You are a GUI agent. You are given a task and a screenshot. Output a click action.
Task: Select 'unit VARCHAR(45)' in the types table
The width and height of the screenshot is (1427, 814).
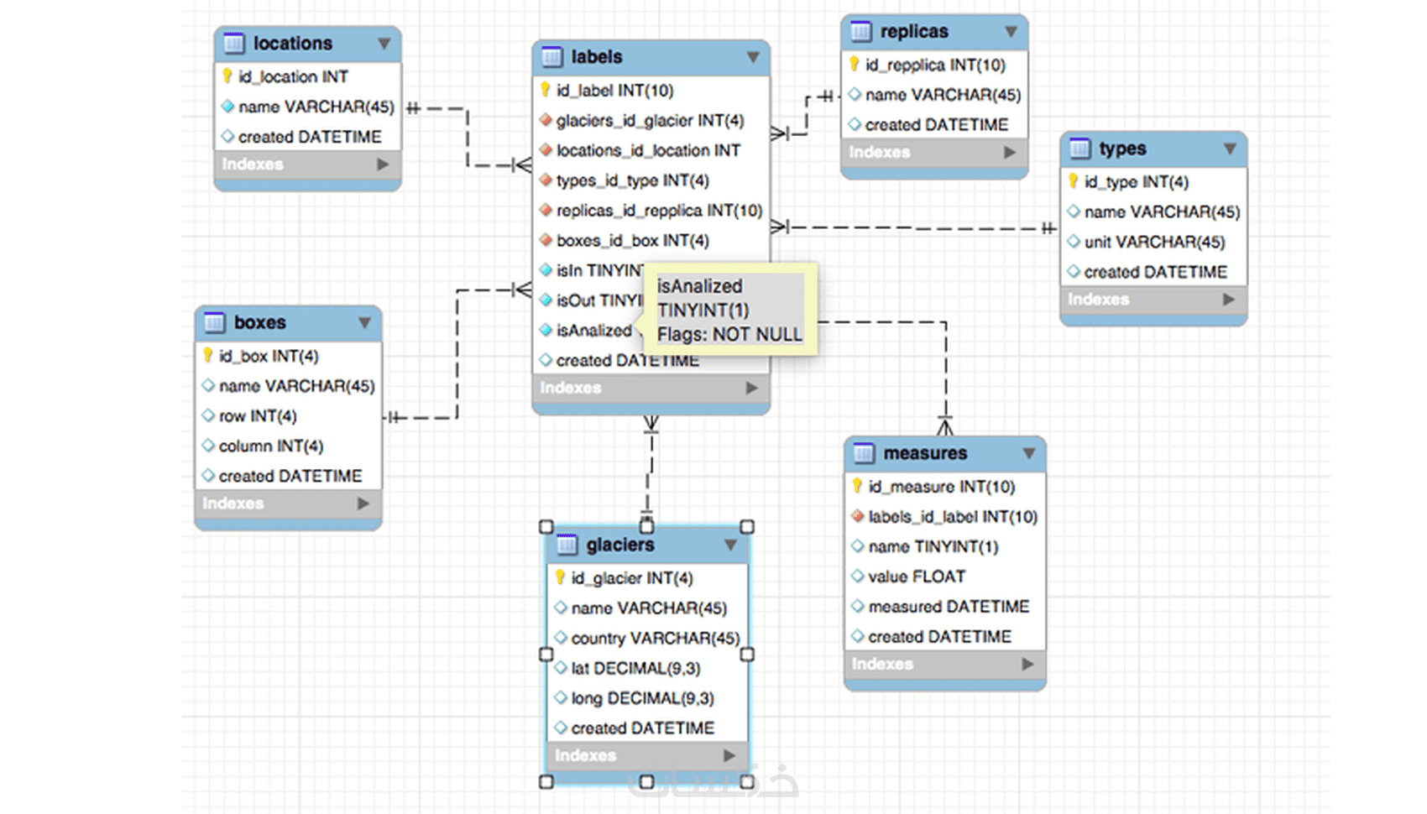point(1154,242)
